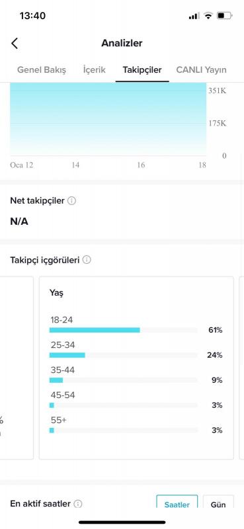
Task: Open the İçerik tab
Action: (x=94, y=70)
